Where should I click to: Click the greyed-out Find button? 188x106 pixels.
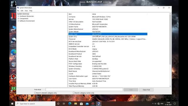[x=131, y=90]
